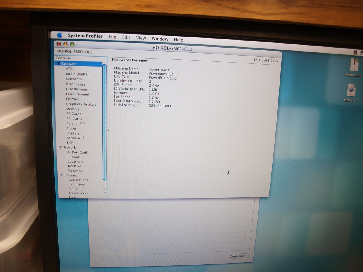This screenshot has height=272, width=363.
Task: Select ATA in the Hardware list
Action: pyautogui.click(x=69, y=69)
